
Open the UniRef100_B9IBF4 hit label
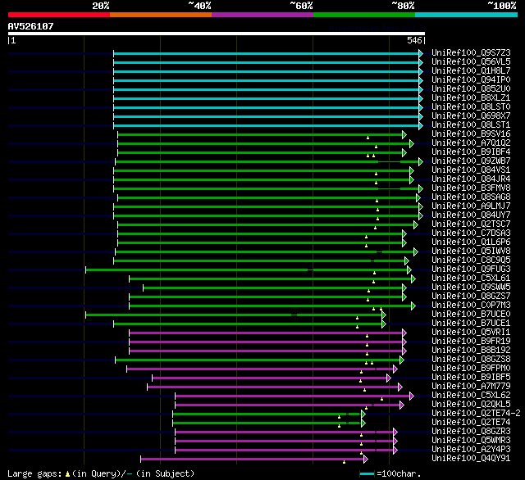pyautogui.click(x=471, y=152)
